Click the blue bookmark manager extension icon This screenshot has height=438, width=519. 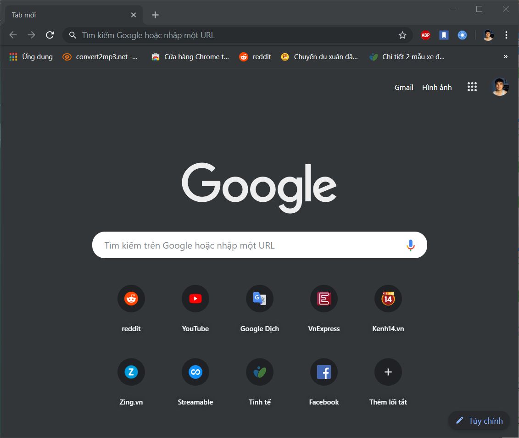(443, 35)
